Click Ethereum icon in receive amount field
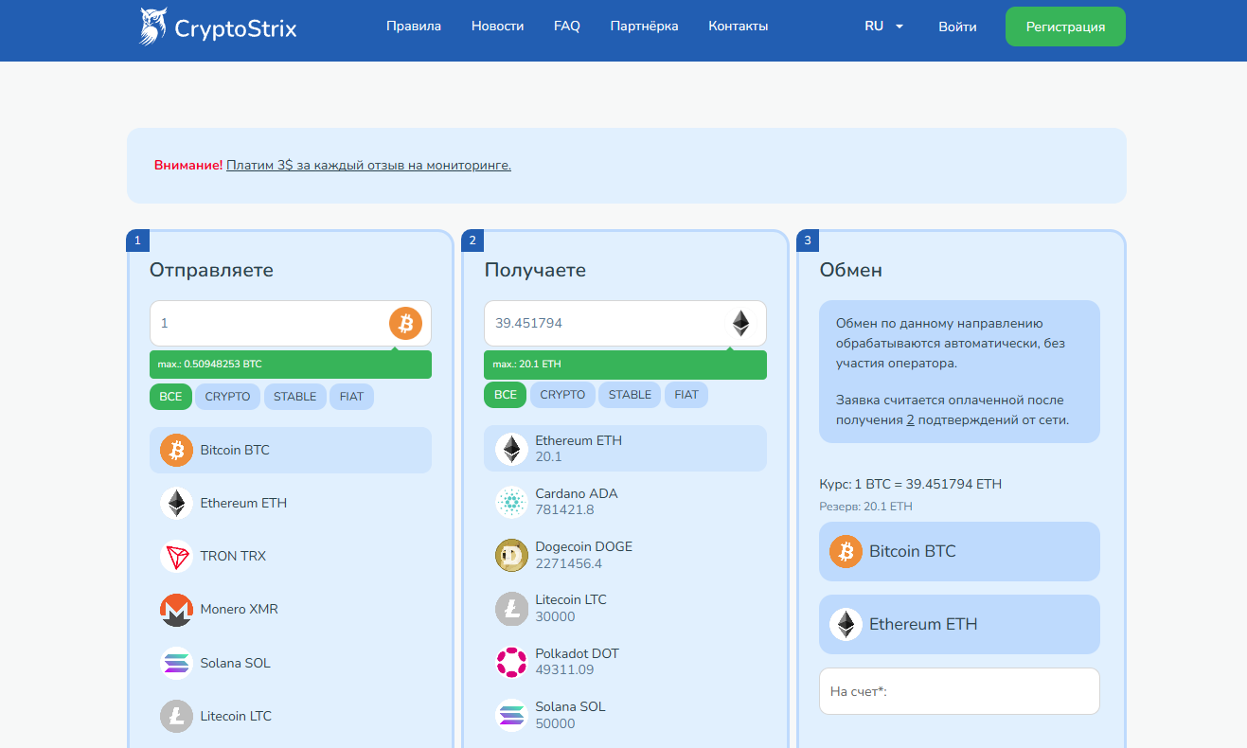Viewport: 1247px width, 748px height. coord(740,324)
